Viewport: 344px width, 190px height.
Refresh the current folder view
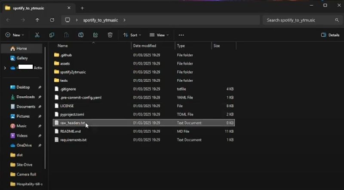(52, 20)
